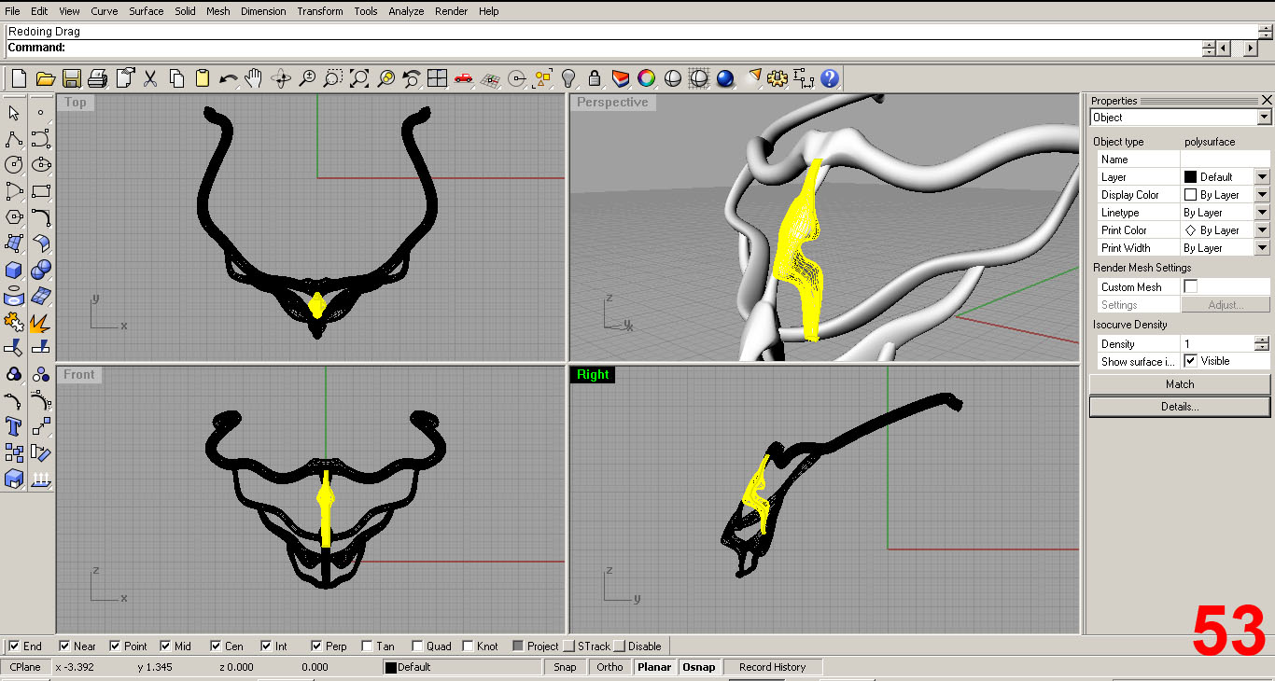
Task: Open the Print Color dropdown arrow
Action: click(1262, 229)
